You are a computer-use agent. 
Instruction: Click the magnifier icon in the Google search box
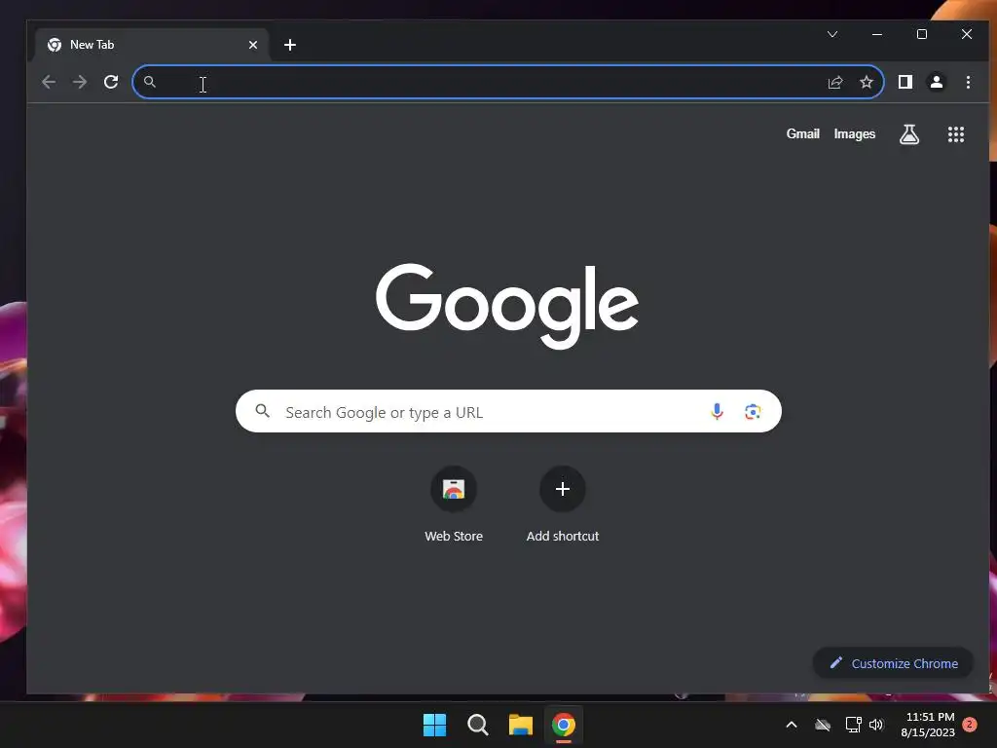click(x=262, y=411)
